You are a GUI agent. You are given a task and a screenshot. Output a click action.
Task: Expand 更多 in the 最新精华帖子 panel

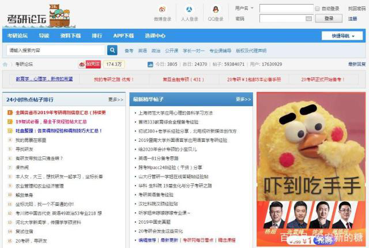[x=243, y=99]
